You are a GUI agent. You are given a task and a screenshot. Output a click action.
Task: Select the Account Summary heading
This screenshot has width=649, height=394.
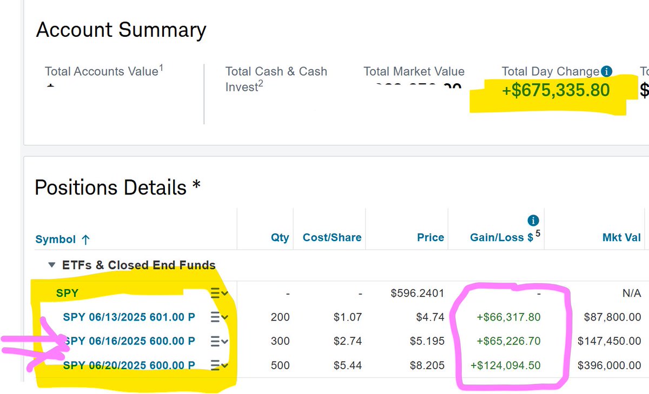[x=121, y=30]
